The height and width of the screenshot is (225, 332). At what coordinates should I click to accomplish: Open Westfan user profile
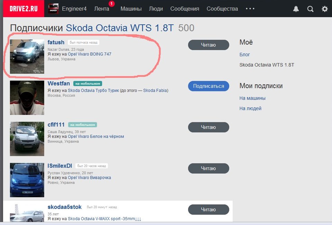59,83
